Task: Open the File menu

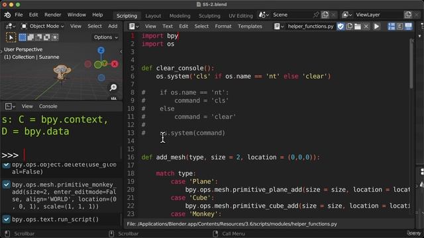Action: tap(19, 15)
